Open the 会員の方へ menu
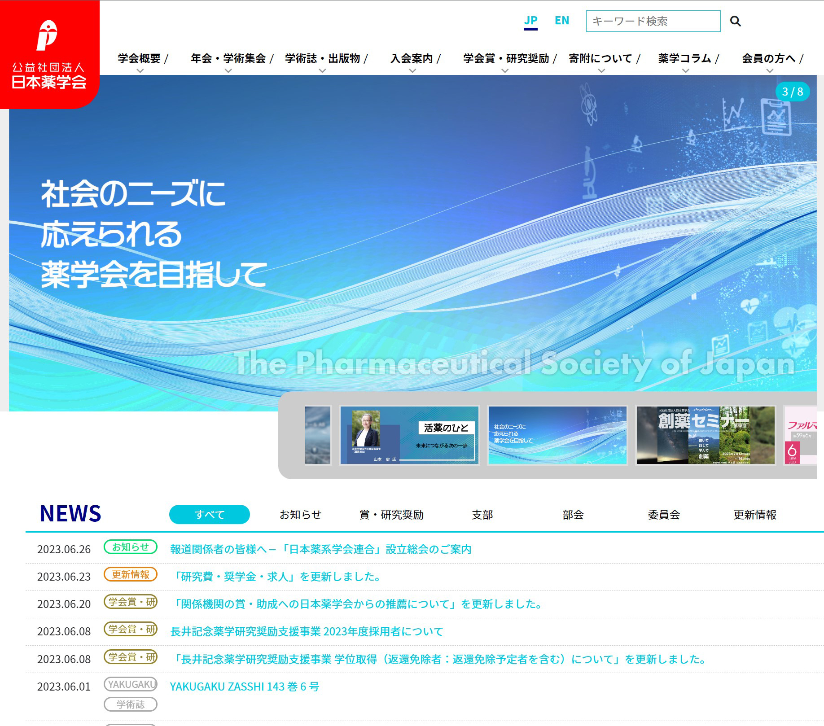 point(769,58)
